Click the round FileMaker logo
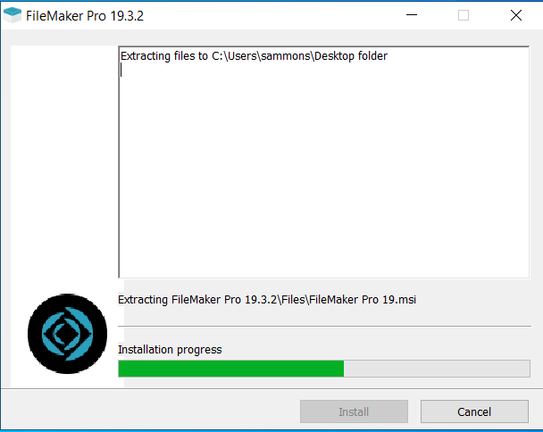This screenshot has width=543, height=432. coord(67,334)
